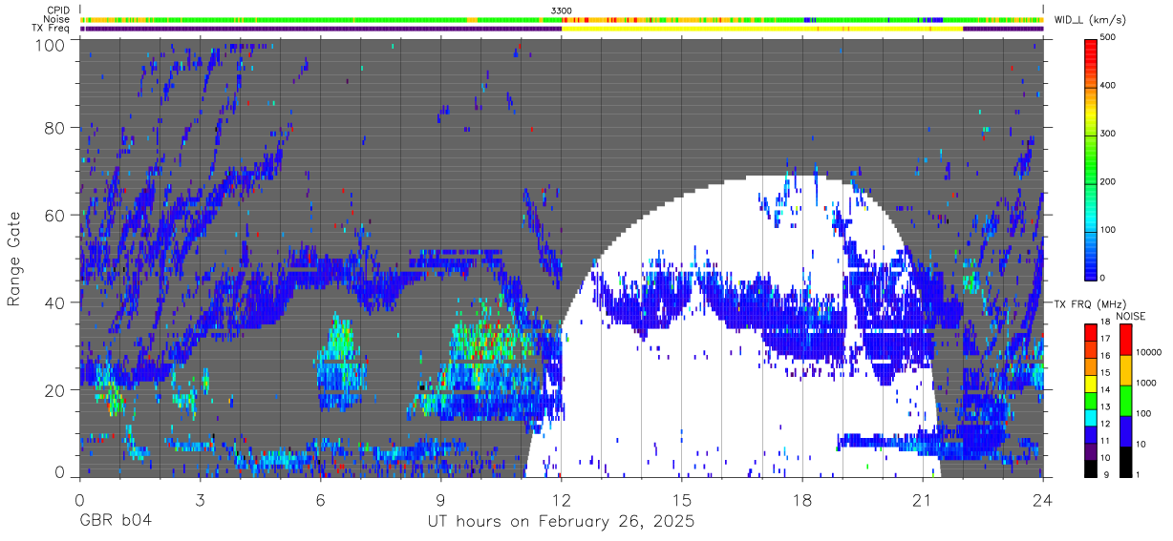Click the "0" tick on the UT hours axis
Image resolution: width=1173 pixels, height=541 pixels.
point(79,499)
